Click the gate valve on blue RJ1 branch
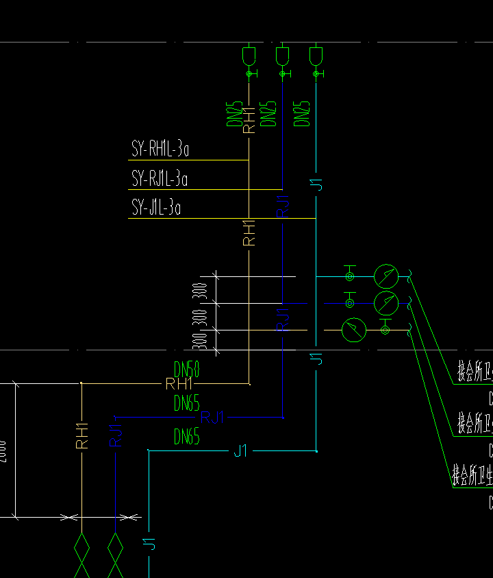 350,300
